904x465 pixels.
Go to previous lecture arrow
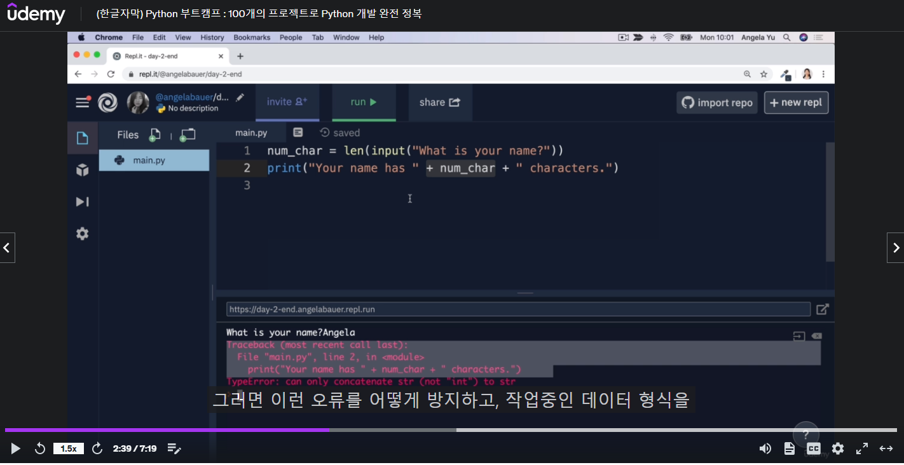tap(7, 248)
